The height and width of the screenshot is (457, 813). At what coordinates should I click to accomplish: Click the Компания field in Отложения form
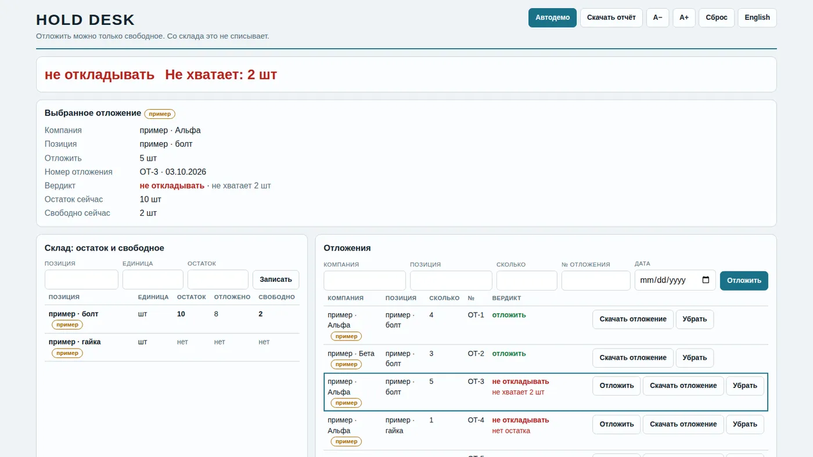click(x=365, y=281)
